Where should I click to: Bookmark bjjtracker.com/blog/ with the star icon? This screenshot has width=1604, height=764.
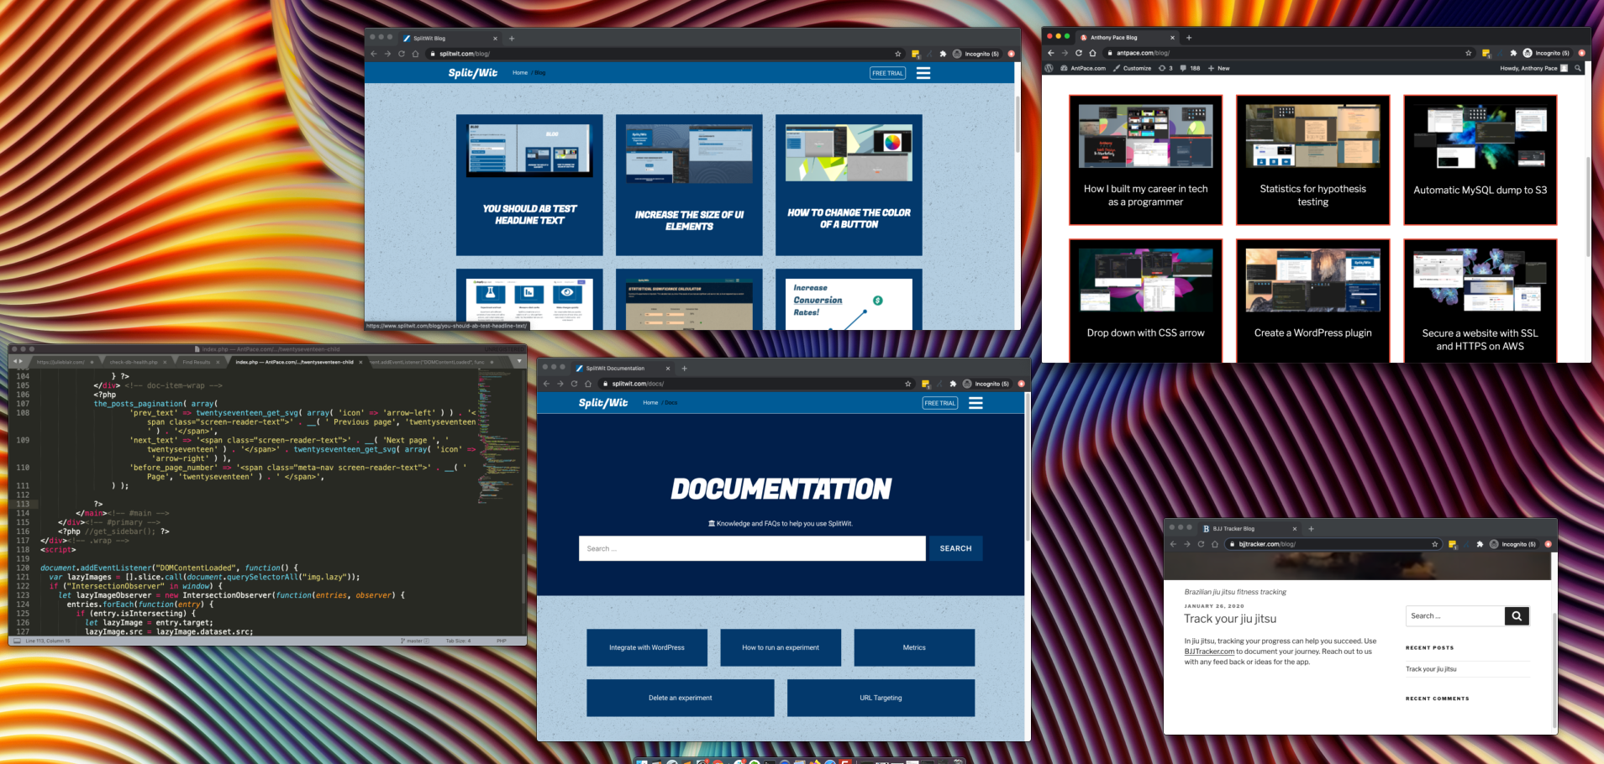[1435, 544]
